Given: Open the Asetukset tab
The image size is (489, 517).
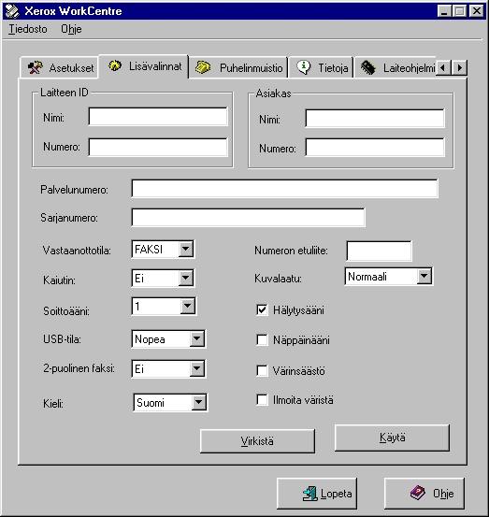Looking at the screenshot, I should [x=59, y=68].
